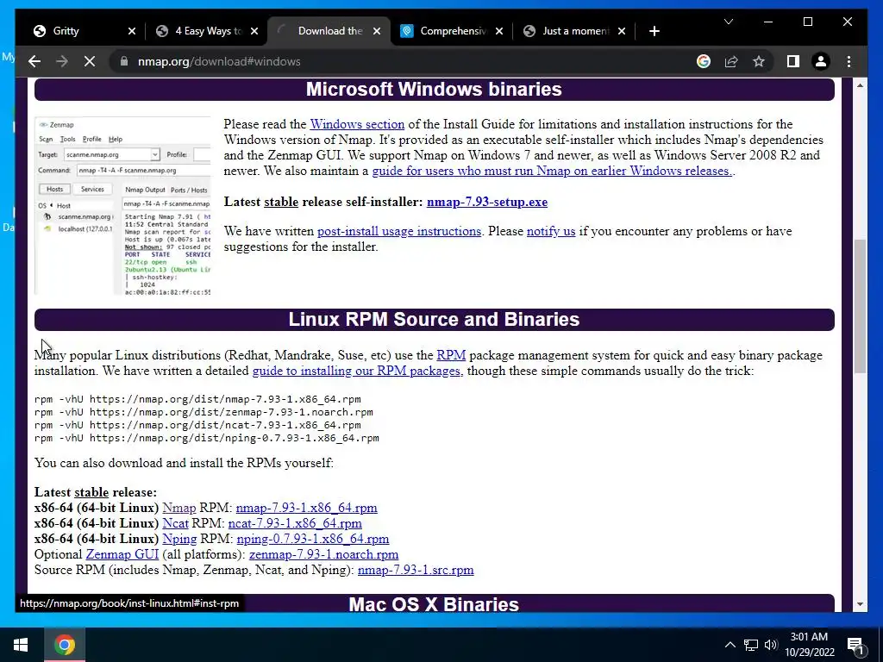
Task: Stop loading the page
Action: point(90,61)
